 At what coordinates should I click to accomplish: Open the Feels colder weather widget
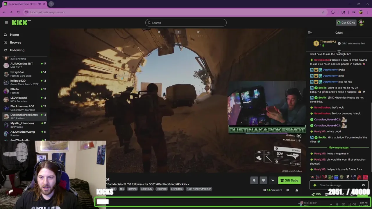pyautogui.click(x=308, y=204)
